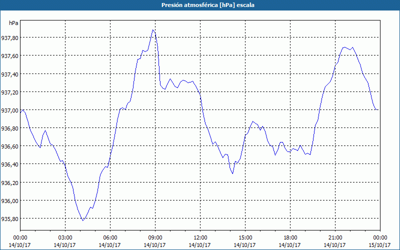The height and width of the screenshot is (250, 400).
Task: Click the 937,20 y-axis label
Action: coord(10,92)
